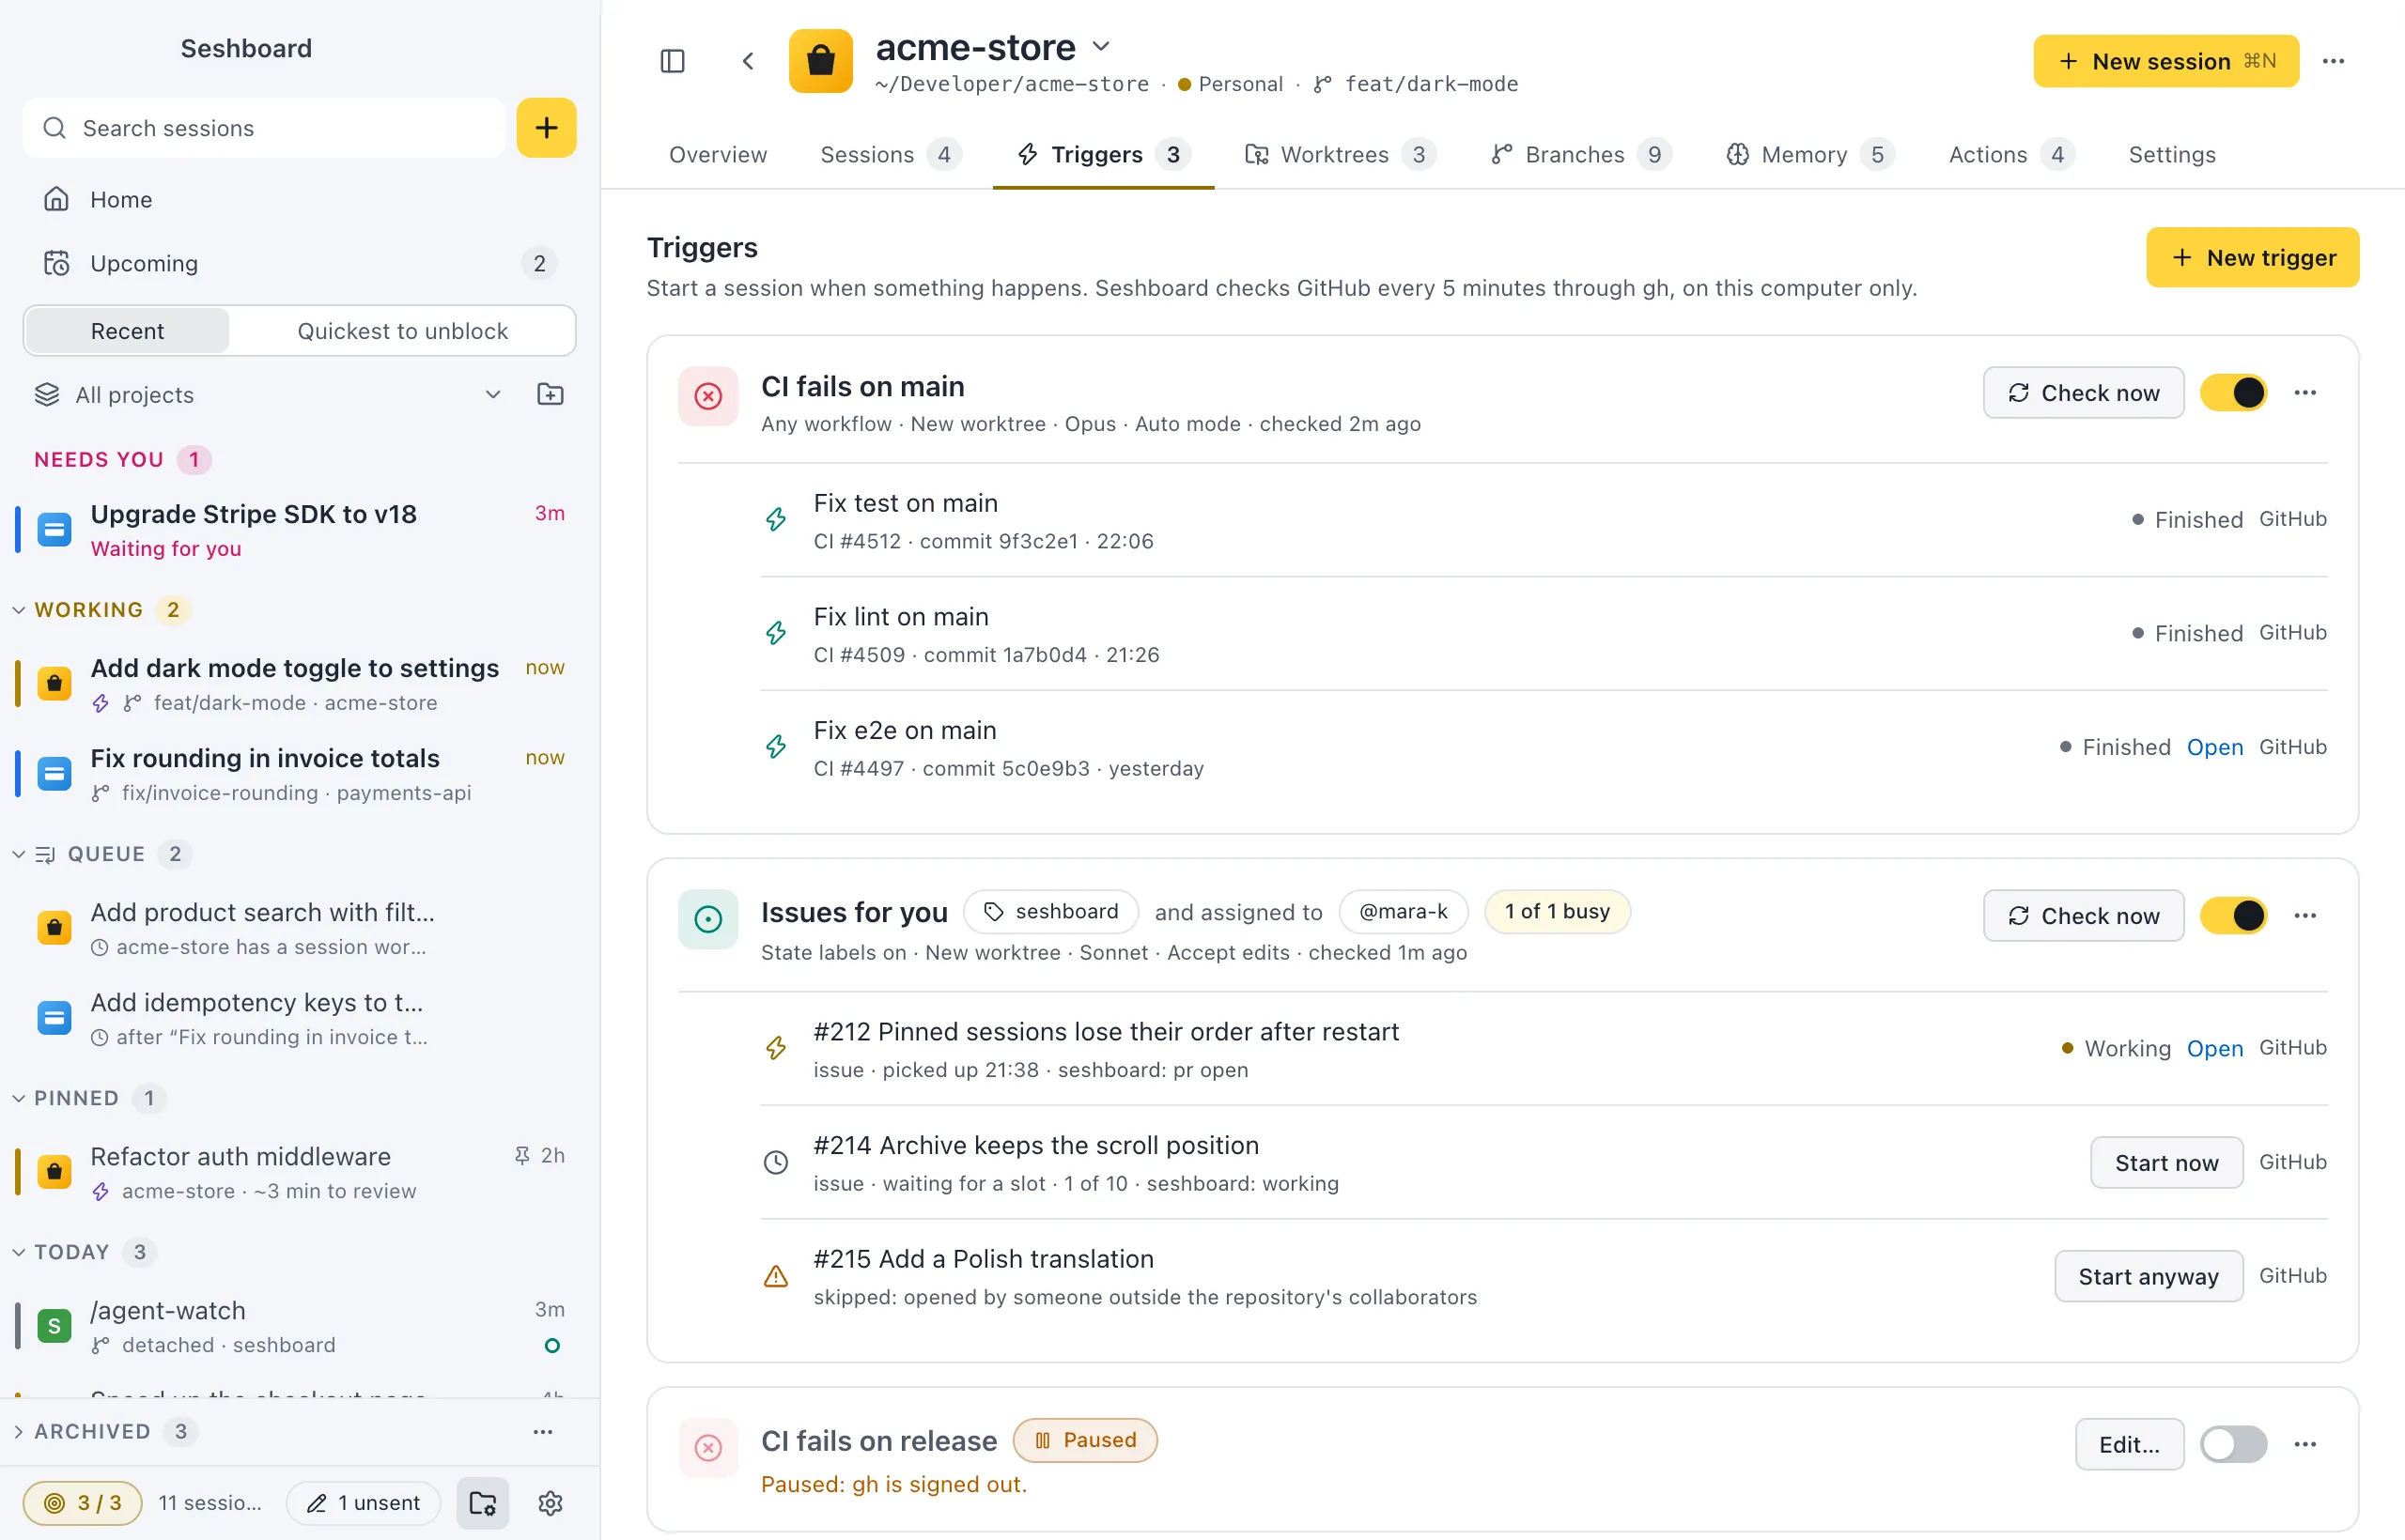Viewport: 2405px width, 1540px height.
Task: Expand the Archived section
Action: [x=18, y=1431]
